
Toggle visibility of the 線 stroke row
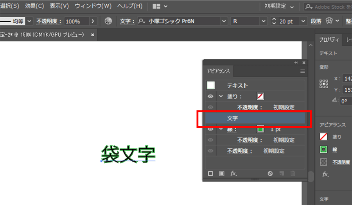click(x=210, y=129)
